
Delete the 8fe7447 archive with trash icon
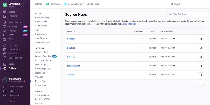coord(201,57)
